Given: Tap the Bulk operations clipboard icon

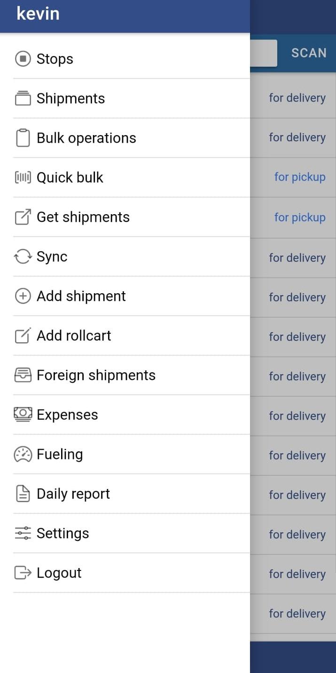Looking at the screenshot, I should click(23, 138).
